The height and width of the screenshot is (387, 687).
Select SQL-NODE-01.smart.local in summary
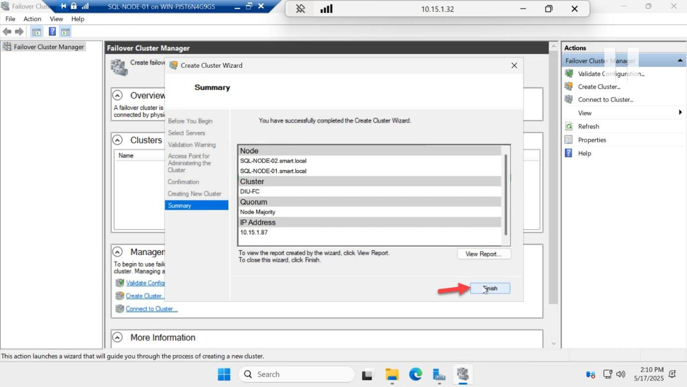(273, 171)
